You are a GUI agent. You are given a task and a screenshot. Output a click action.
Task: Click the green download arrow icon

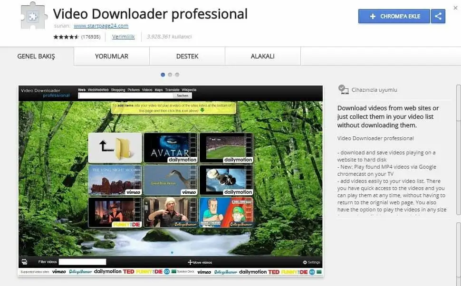pos(202,110)
